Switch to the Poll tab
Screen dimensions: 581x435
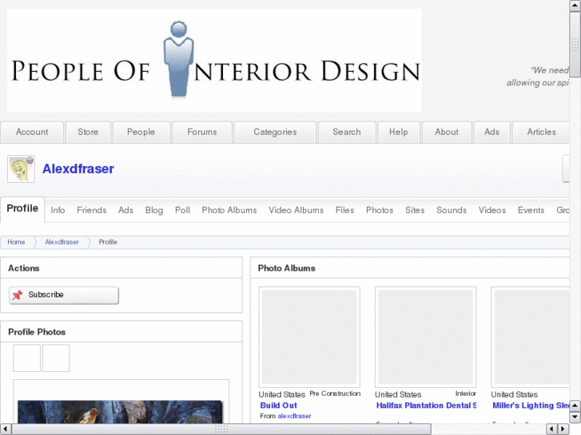[183, 210]
